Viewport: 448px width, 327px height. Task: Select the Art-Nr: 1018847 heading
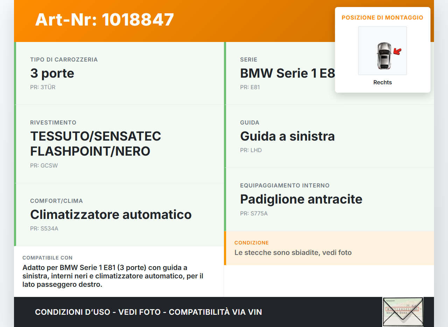[x=105, y=20]
